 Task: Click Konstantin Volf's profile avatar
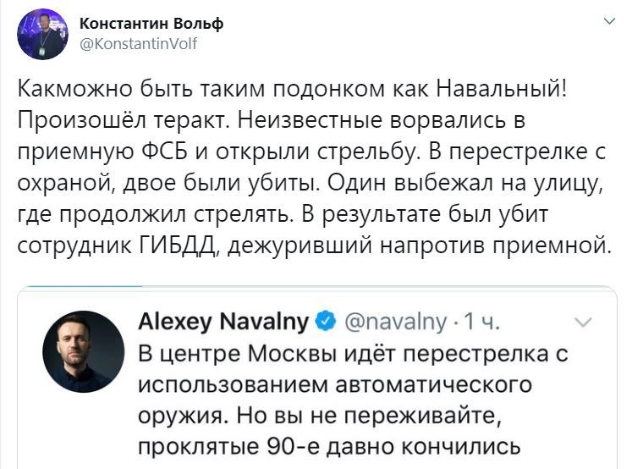[43, 34]
